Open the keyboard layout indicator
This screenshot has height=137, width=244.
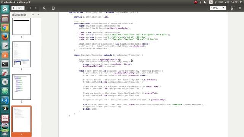[211, 2]
